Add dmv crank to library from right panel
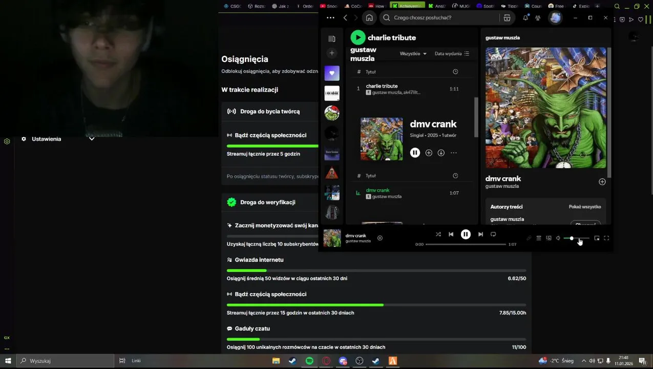 tap(602, 182)
